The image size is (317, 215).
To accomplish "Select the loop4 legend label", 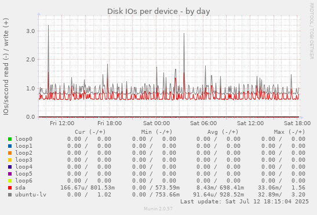I will (24, 167).
